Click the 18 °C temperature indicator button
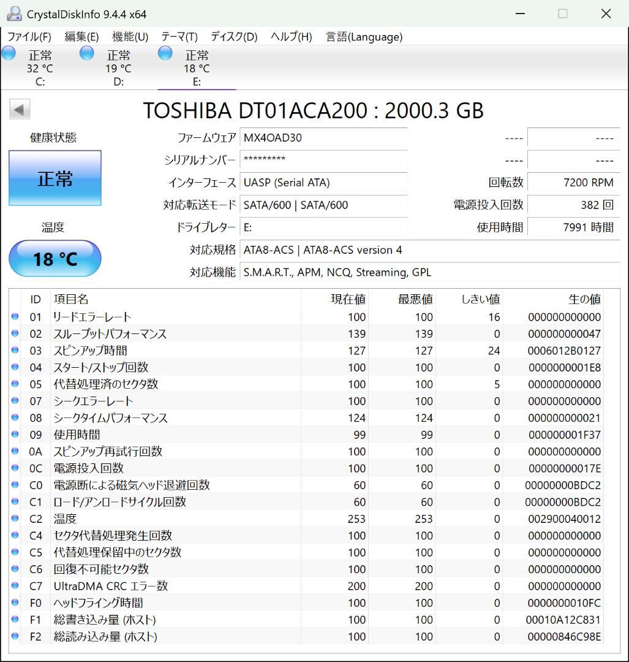The image size is (629, 662). pos(55,259)
